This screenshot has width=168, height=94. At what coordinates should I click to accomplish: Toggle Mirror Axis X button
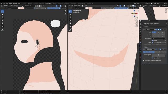[154, 32]
